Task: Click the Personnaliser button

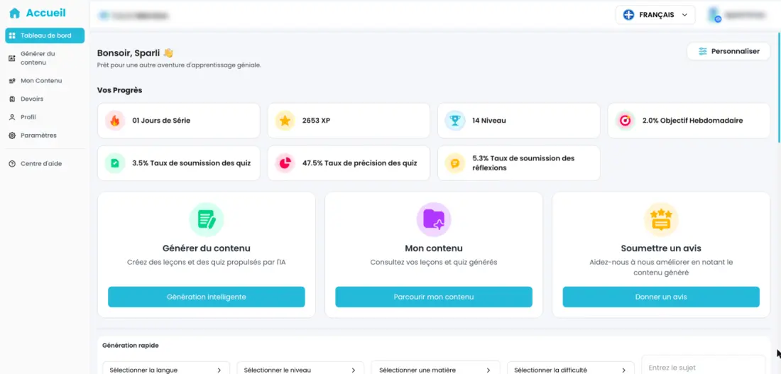Action: tap(728, 51)
